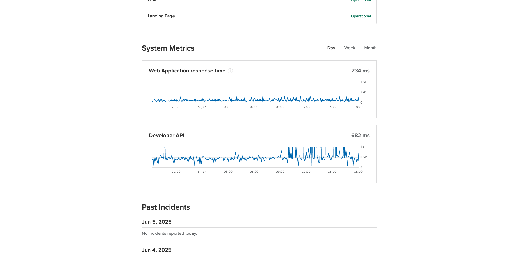Click the Jun 5, 2025 incident date
The width and height of the screenshot is (523, 254).
[157, 222]
